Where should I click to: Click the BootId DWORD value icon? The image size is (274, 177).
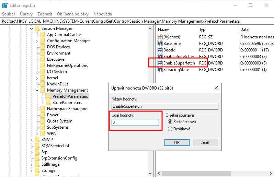click(160, 50)
